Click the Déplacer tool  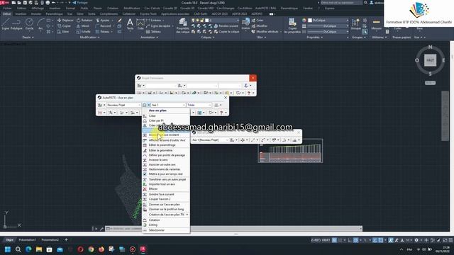65,21
